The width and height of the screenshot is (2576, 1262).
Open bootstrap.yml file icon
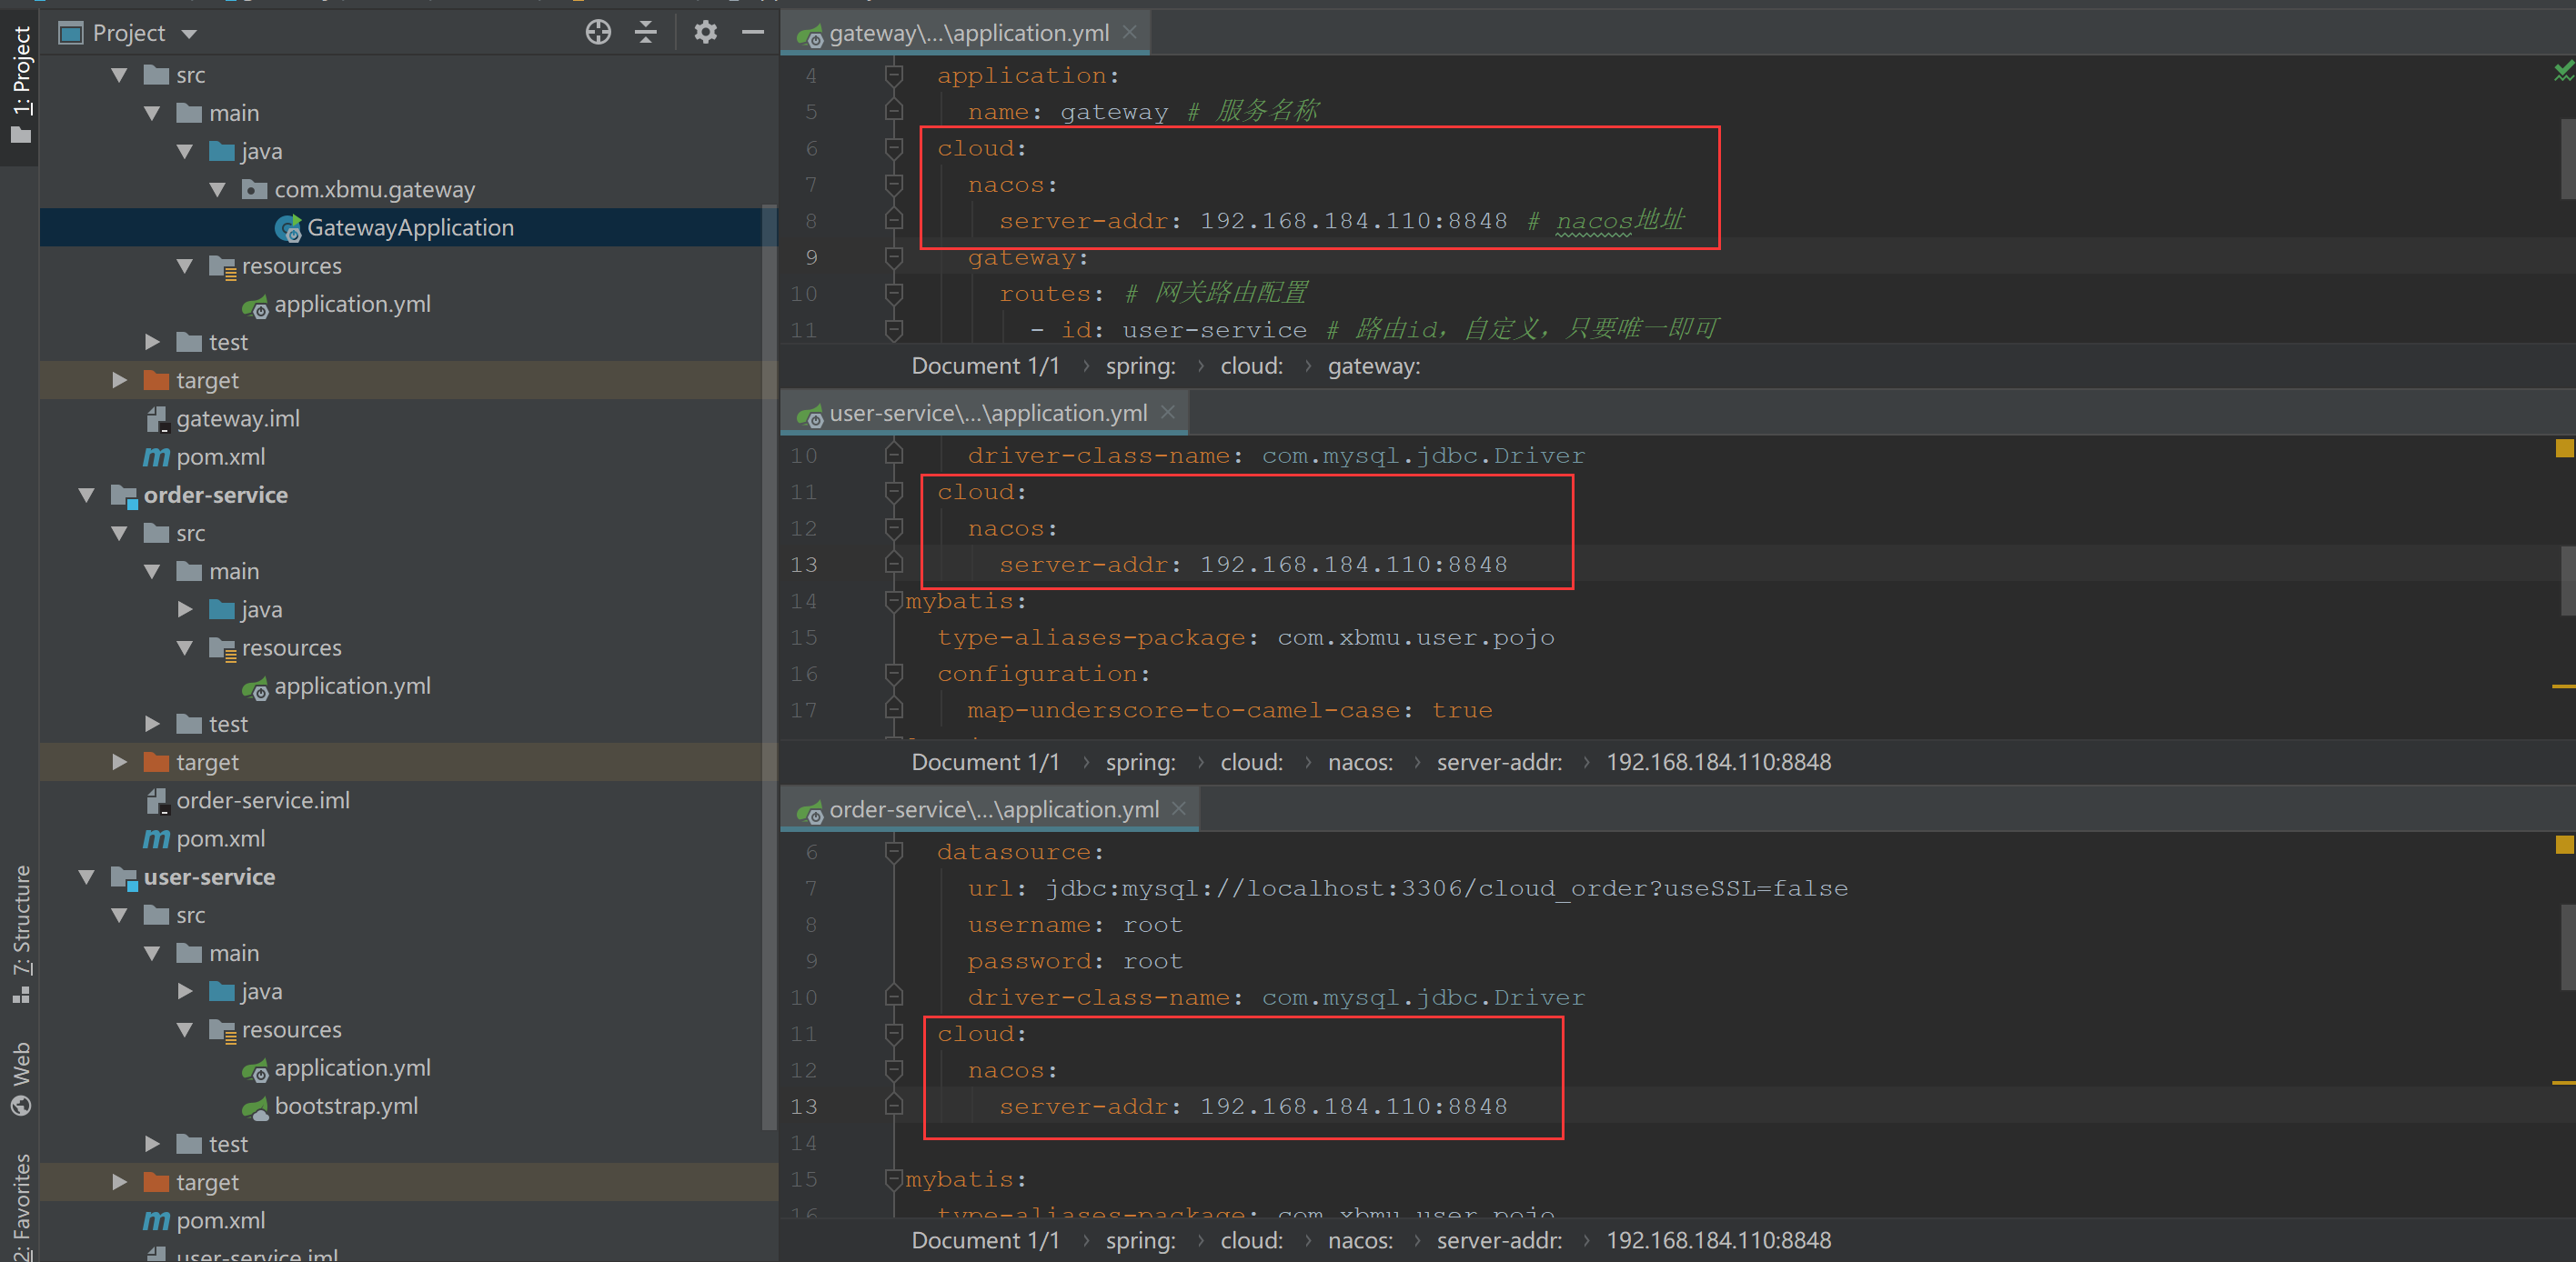(255, 1107)
